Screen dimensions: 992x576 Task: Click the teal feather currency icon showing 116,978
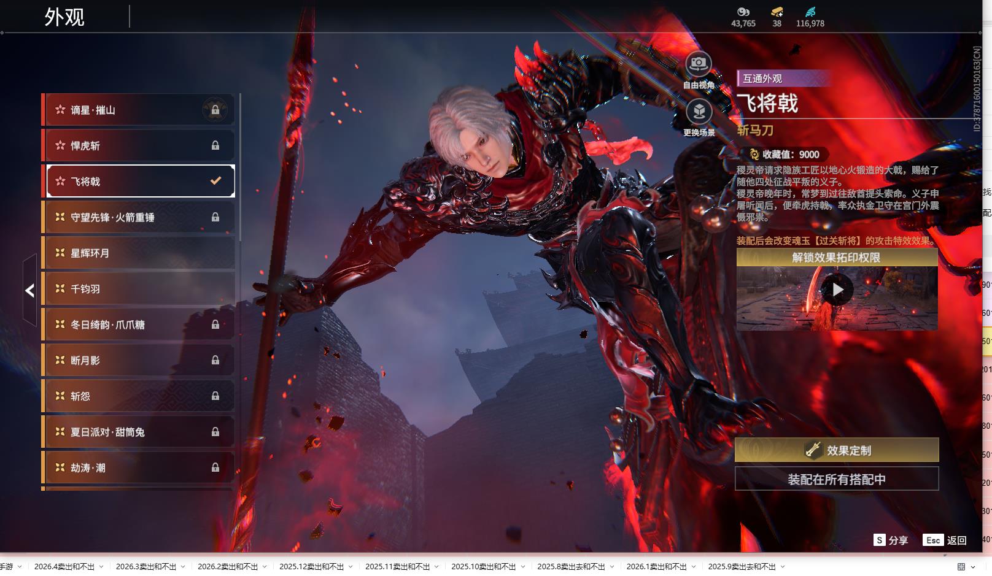pos(810,12)
